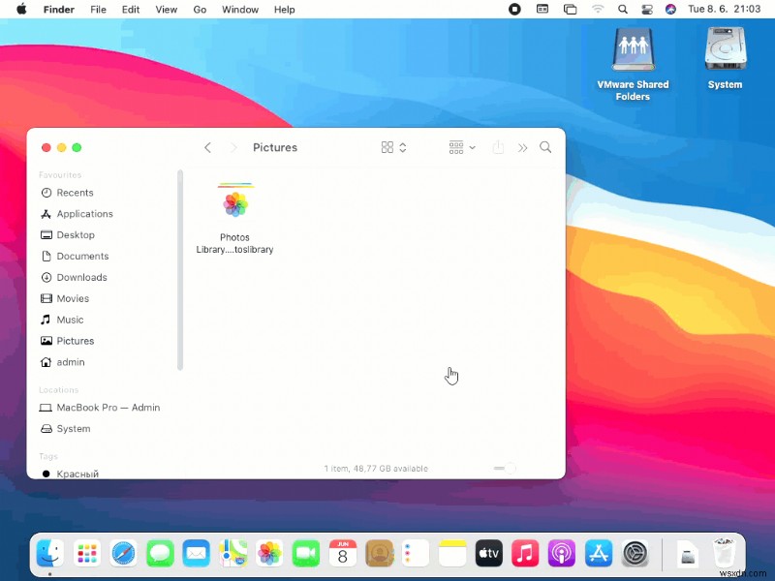The image size is (775, 581).
Task: Click the Search icon in the Finder toolbar
Action: click(545, 147)
